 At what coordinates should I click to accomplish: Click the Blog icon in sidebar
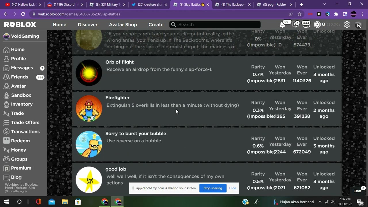[x=7, y=177]
